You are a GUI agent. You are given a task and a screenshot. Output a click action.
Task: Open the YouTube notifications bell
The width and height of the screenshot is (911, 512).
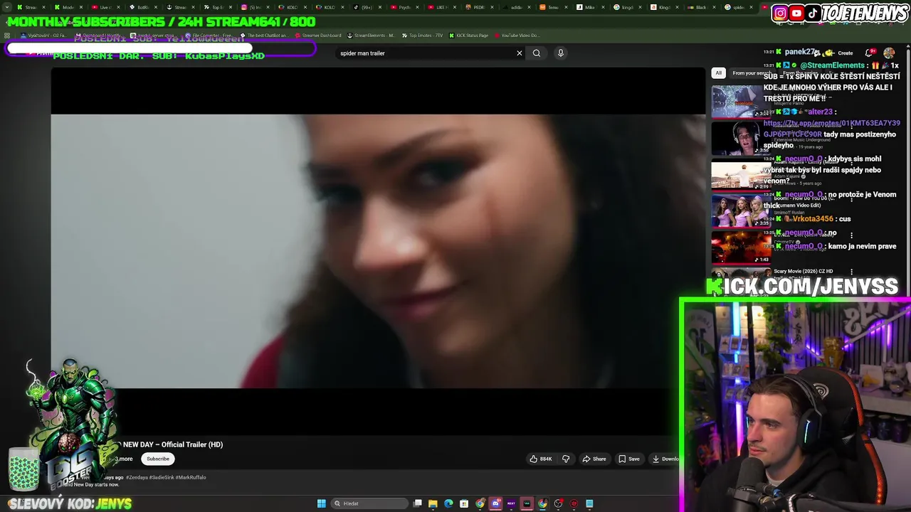tap(869, 53)
